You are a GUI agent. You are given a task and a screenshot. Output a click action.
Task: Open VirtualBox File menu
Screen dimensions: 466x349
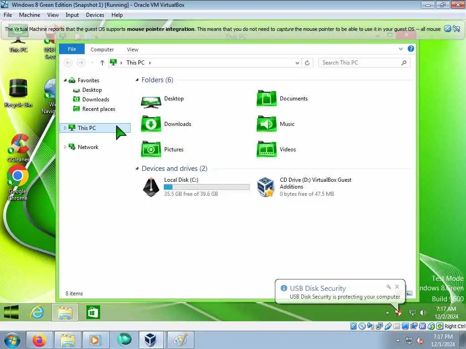pos(8,15)
